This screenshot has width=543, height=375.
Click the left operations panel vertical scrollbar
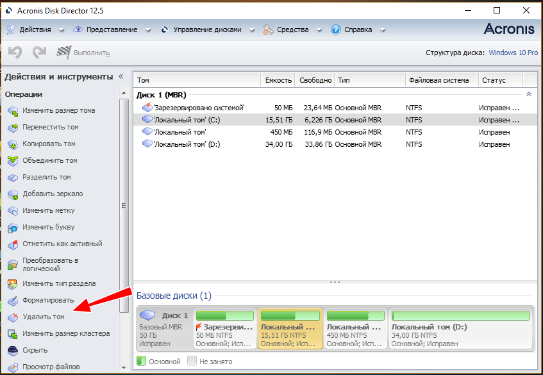coord(124,206)
